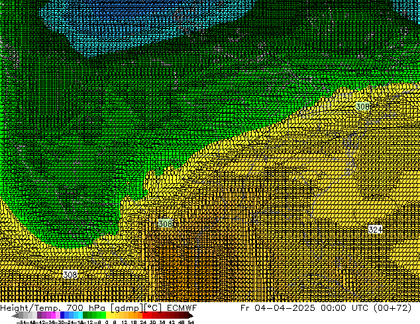Pick the dark purple legend swatch near -42

click(39, 315)
